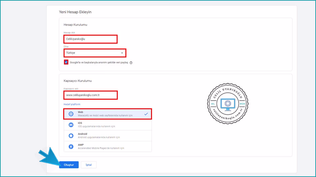Click the Kapsayıcı Kurulumu heading

(78, 81)
